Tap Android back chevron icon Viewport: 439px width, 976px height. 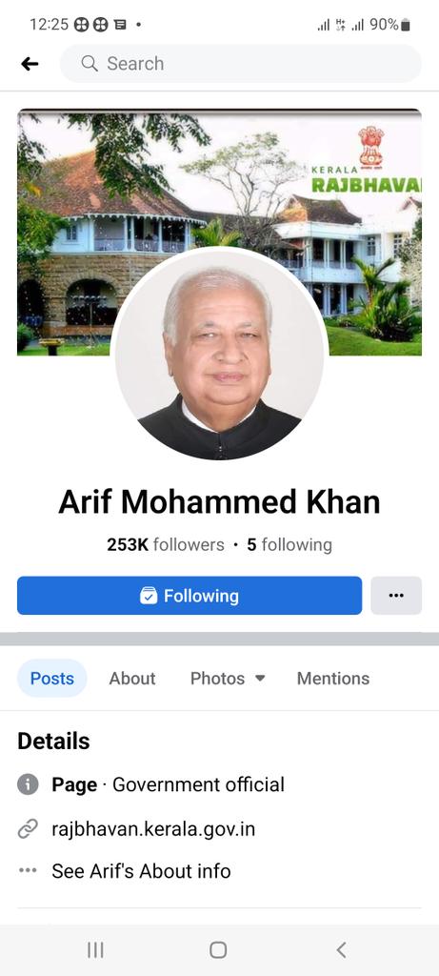341,950
